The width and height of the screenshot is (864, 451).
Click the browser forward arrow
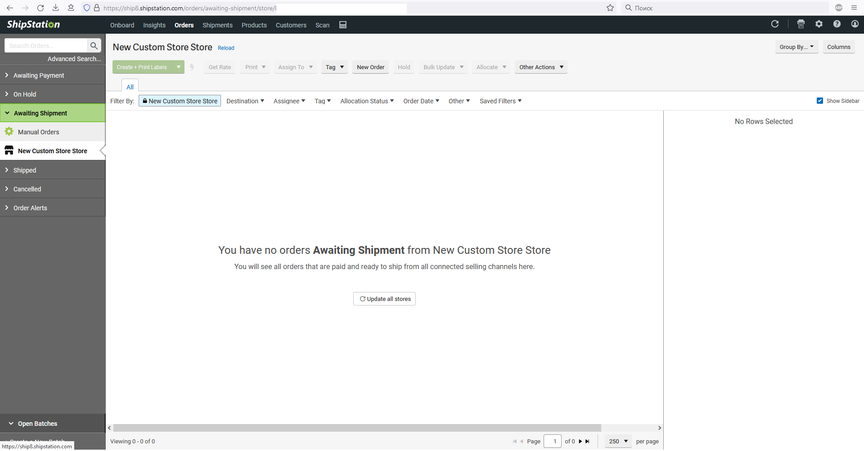click(25, 8)
